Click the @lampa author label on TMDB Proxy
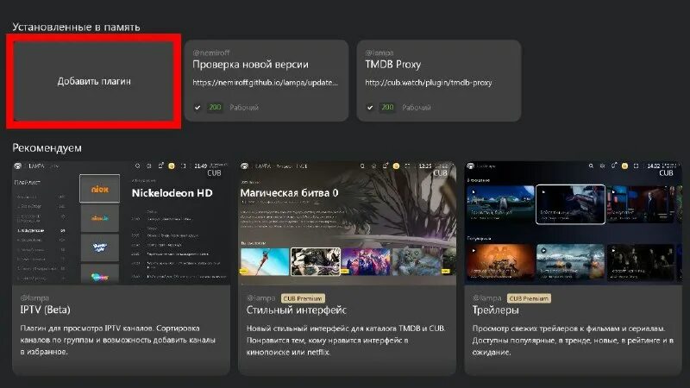This screenshot has height=388, width=690. (379, 53)
